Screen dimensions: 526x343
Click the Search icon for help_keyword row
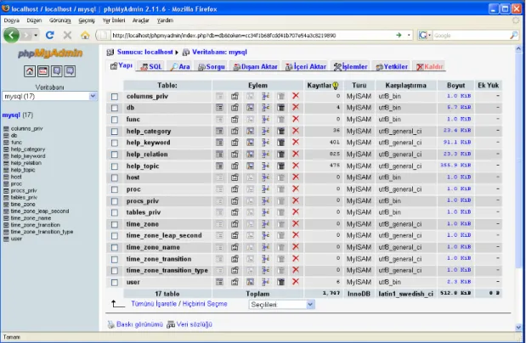[x=250, y=143]
